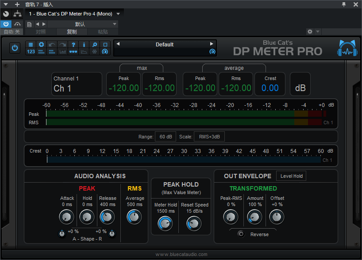Click the Peak Release knob
Image resolution: width=362 pixels, height=260 pixels.
(107, 217)
